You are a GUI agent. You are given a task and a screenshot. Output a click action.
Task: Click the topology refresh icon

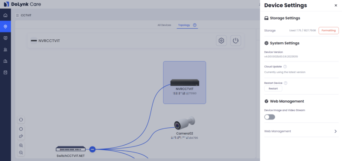[x=21, y=120]
